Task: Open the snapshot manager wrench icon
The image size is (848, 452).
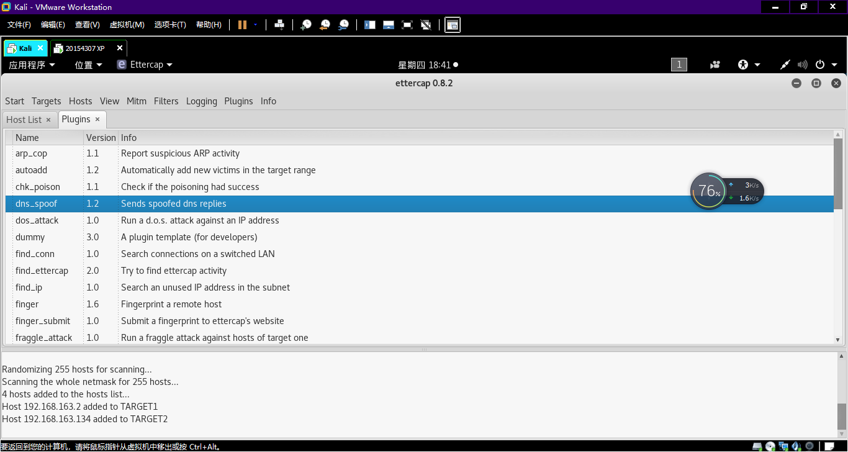Action: [x=343, y=25]
